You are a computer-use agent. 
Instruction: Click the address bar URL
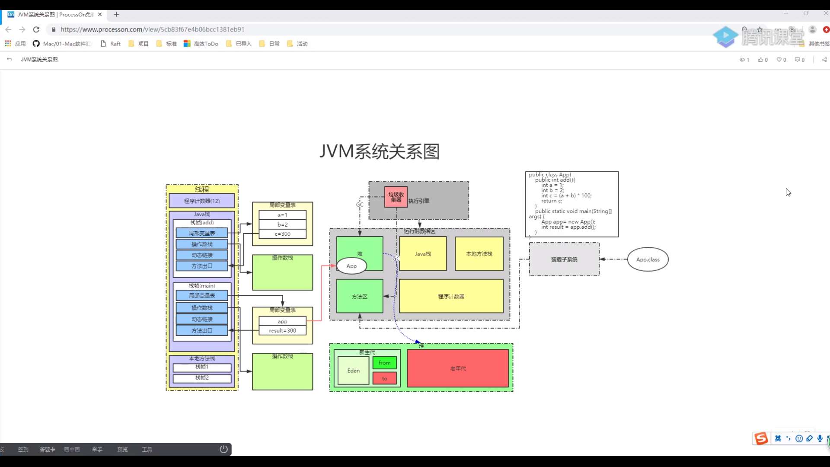tap(152, 29)
